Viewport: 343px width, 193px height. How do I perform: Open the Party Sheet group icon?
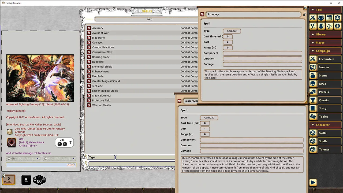click(321, 18)
